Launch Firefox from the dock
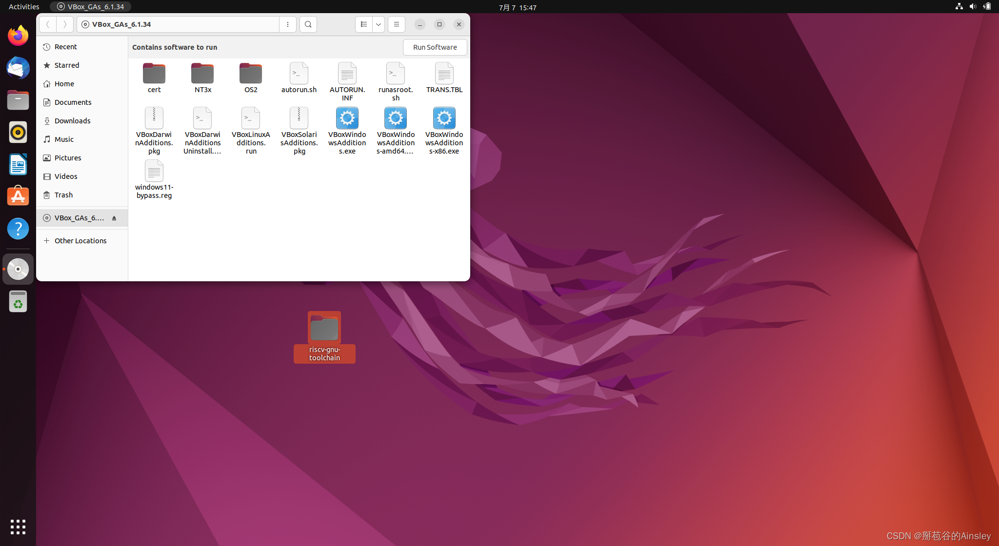The image size is (999, 546). point(18,36)
